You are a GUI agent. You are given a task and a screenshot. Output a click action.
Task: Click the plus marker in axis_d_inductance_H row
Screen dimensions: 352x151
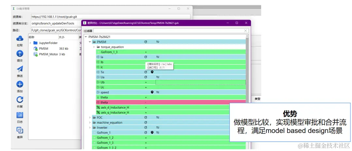pos(146,108)
